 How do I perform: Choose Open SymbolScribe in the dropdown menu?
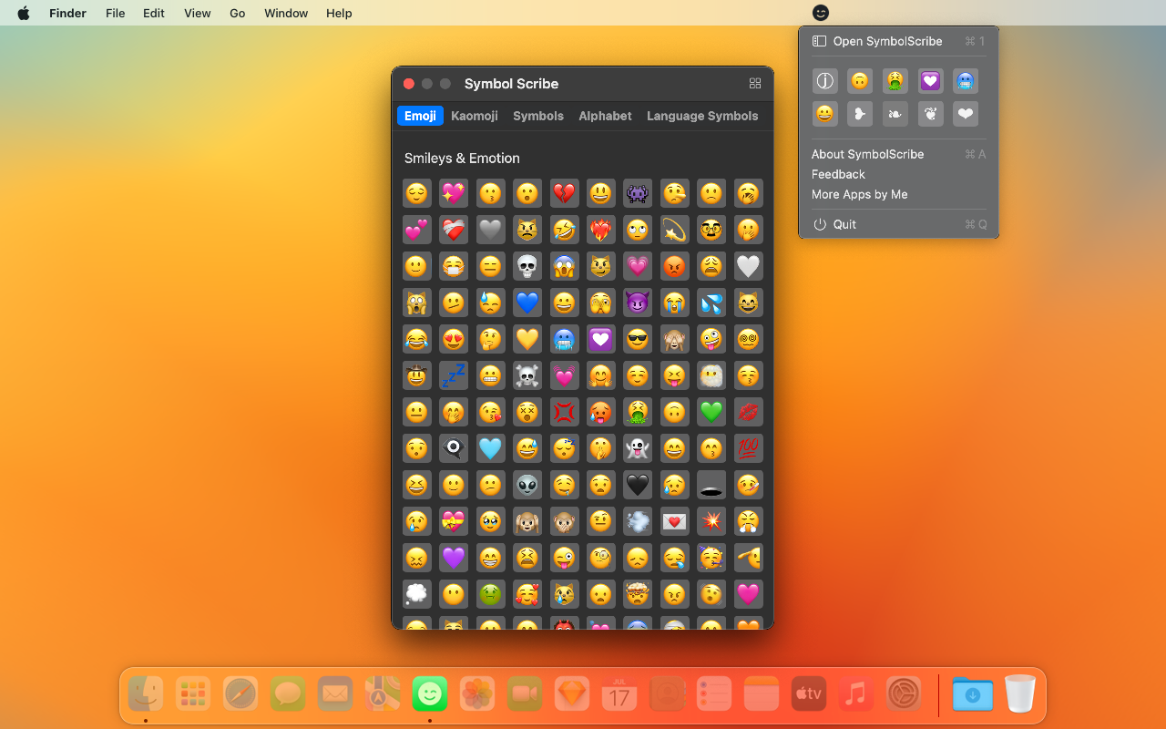(898, 41)
